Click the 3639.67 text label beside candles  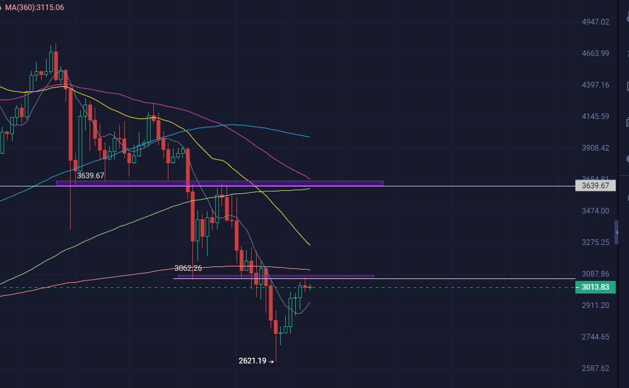(x=90, y=176)
